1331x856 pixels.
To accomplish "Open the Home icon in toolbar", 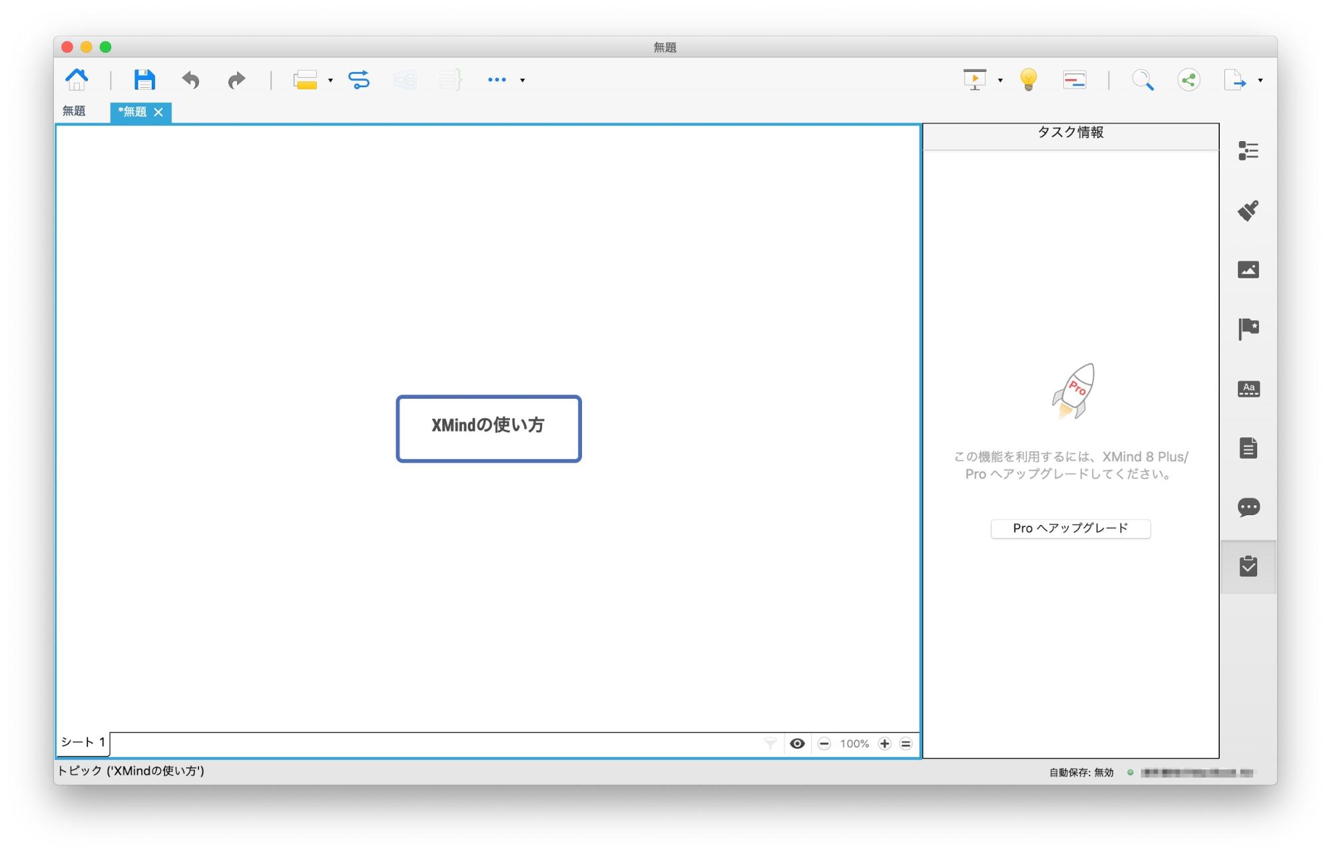I will tap(77, 80).
